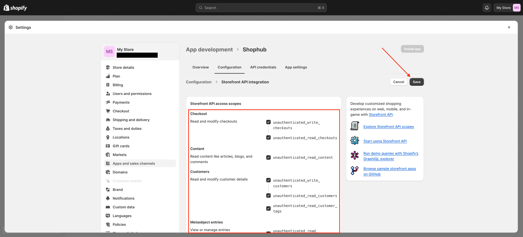Select the Payments credit card icon in sidebar
The height and width of the screenshot is (237, 523).
[x=108, y=102]
